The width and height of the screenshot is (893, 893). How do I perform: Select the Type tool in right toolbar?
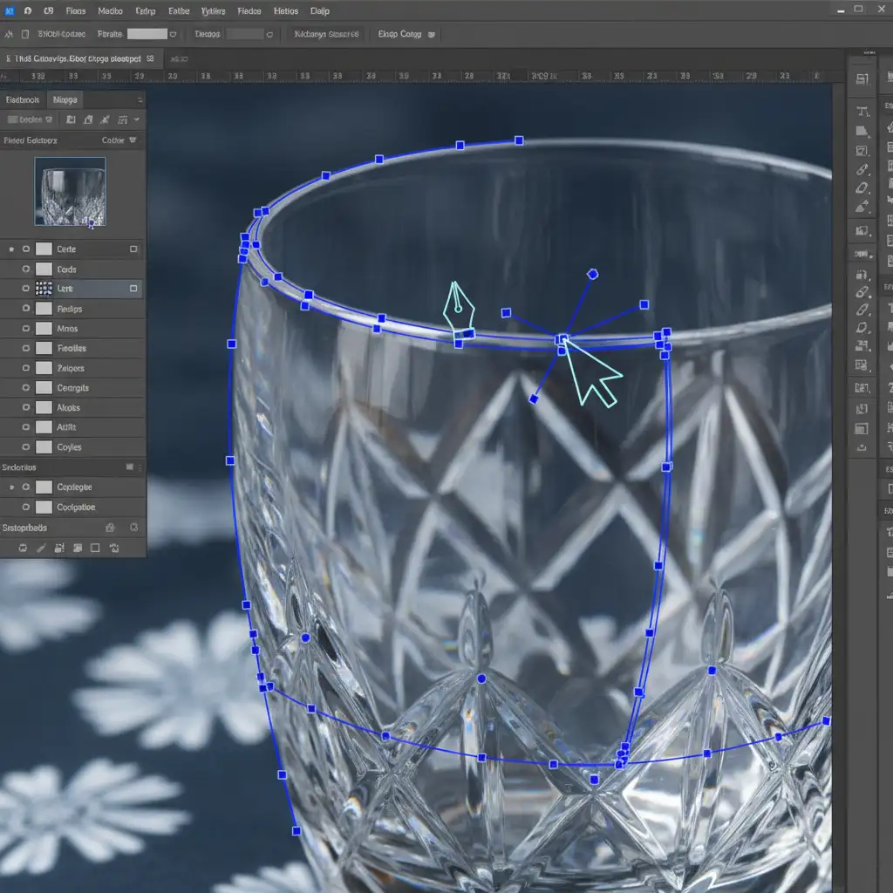(x=862, y=111)
